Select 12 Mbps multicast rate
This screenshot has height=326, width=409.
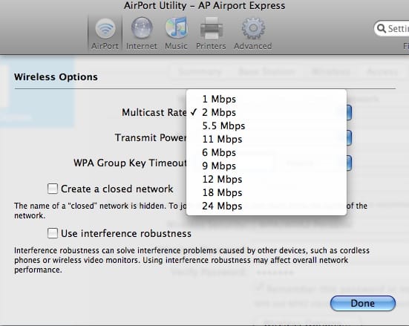(x=266, y=179)
